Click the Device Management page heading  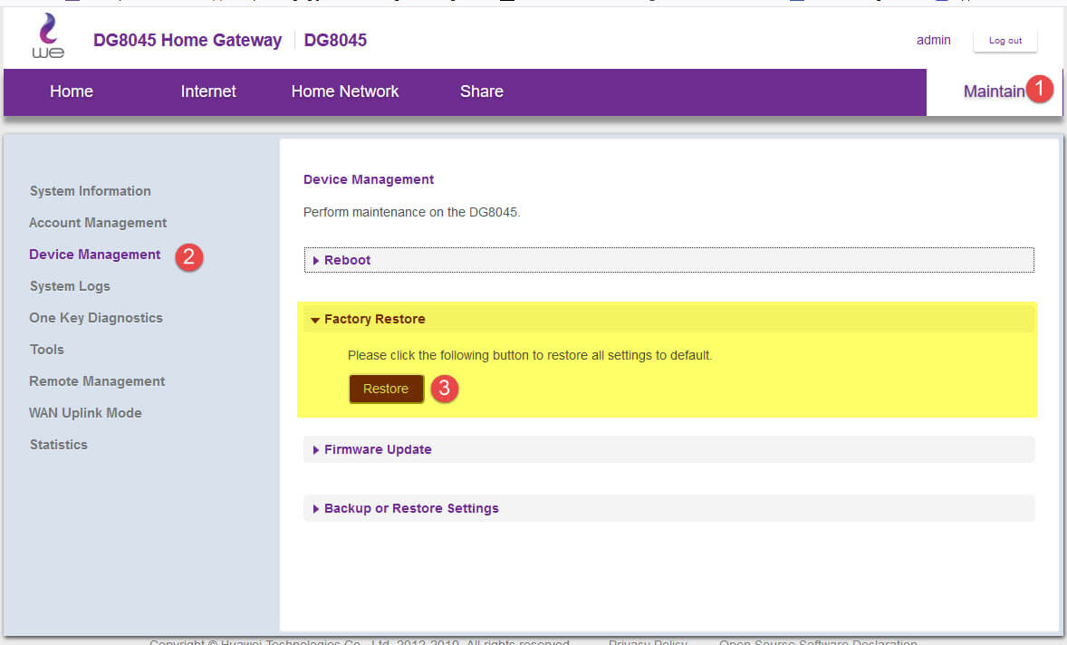(x=368, y=179)
